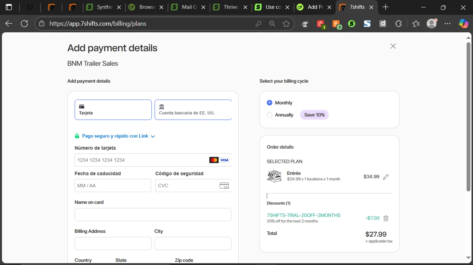Click the gray d extension icon

[382, 24]
